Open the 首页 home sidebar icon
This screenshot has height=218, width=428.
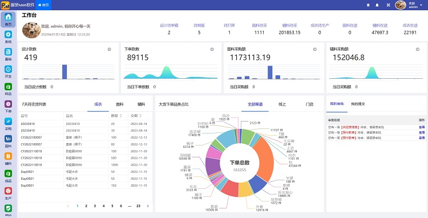click(8, 19)
